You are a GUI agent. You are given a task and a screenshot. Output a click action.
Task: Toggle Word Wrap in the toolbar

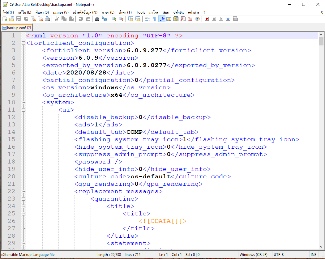pos(148,19)
